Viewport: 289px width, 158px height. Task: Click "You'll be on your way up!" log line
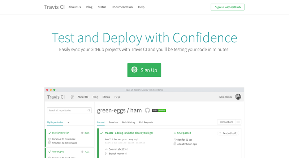pos(121,139)
